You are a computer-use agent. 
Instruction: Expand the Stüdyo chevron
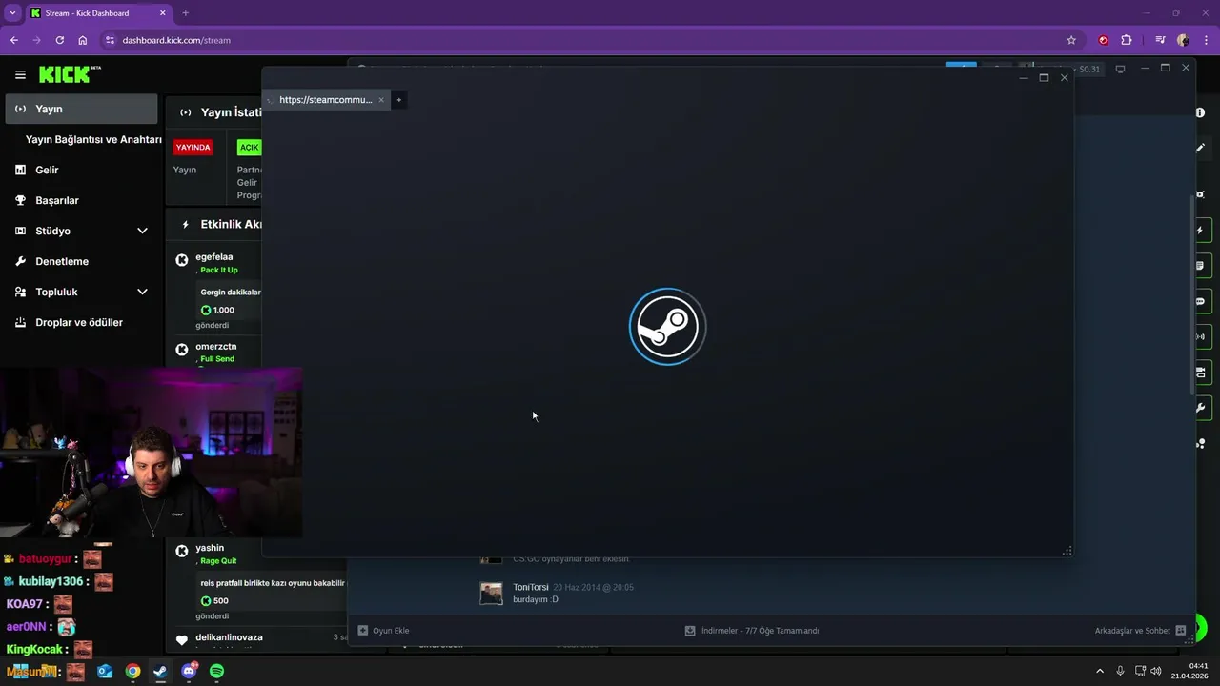(x=142, y=231)
